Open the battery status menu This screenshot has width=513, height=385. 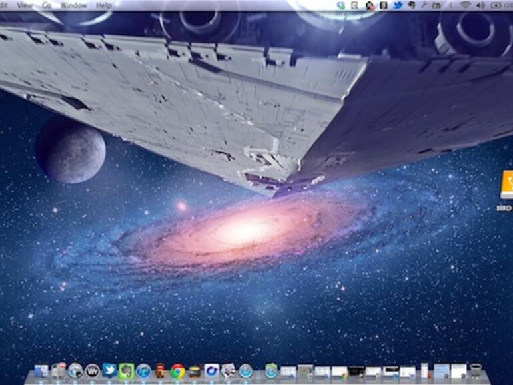pos(496,5)
